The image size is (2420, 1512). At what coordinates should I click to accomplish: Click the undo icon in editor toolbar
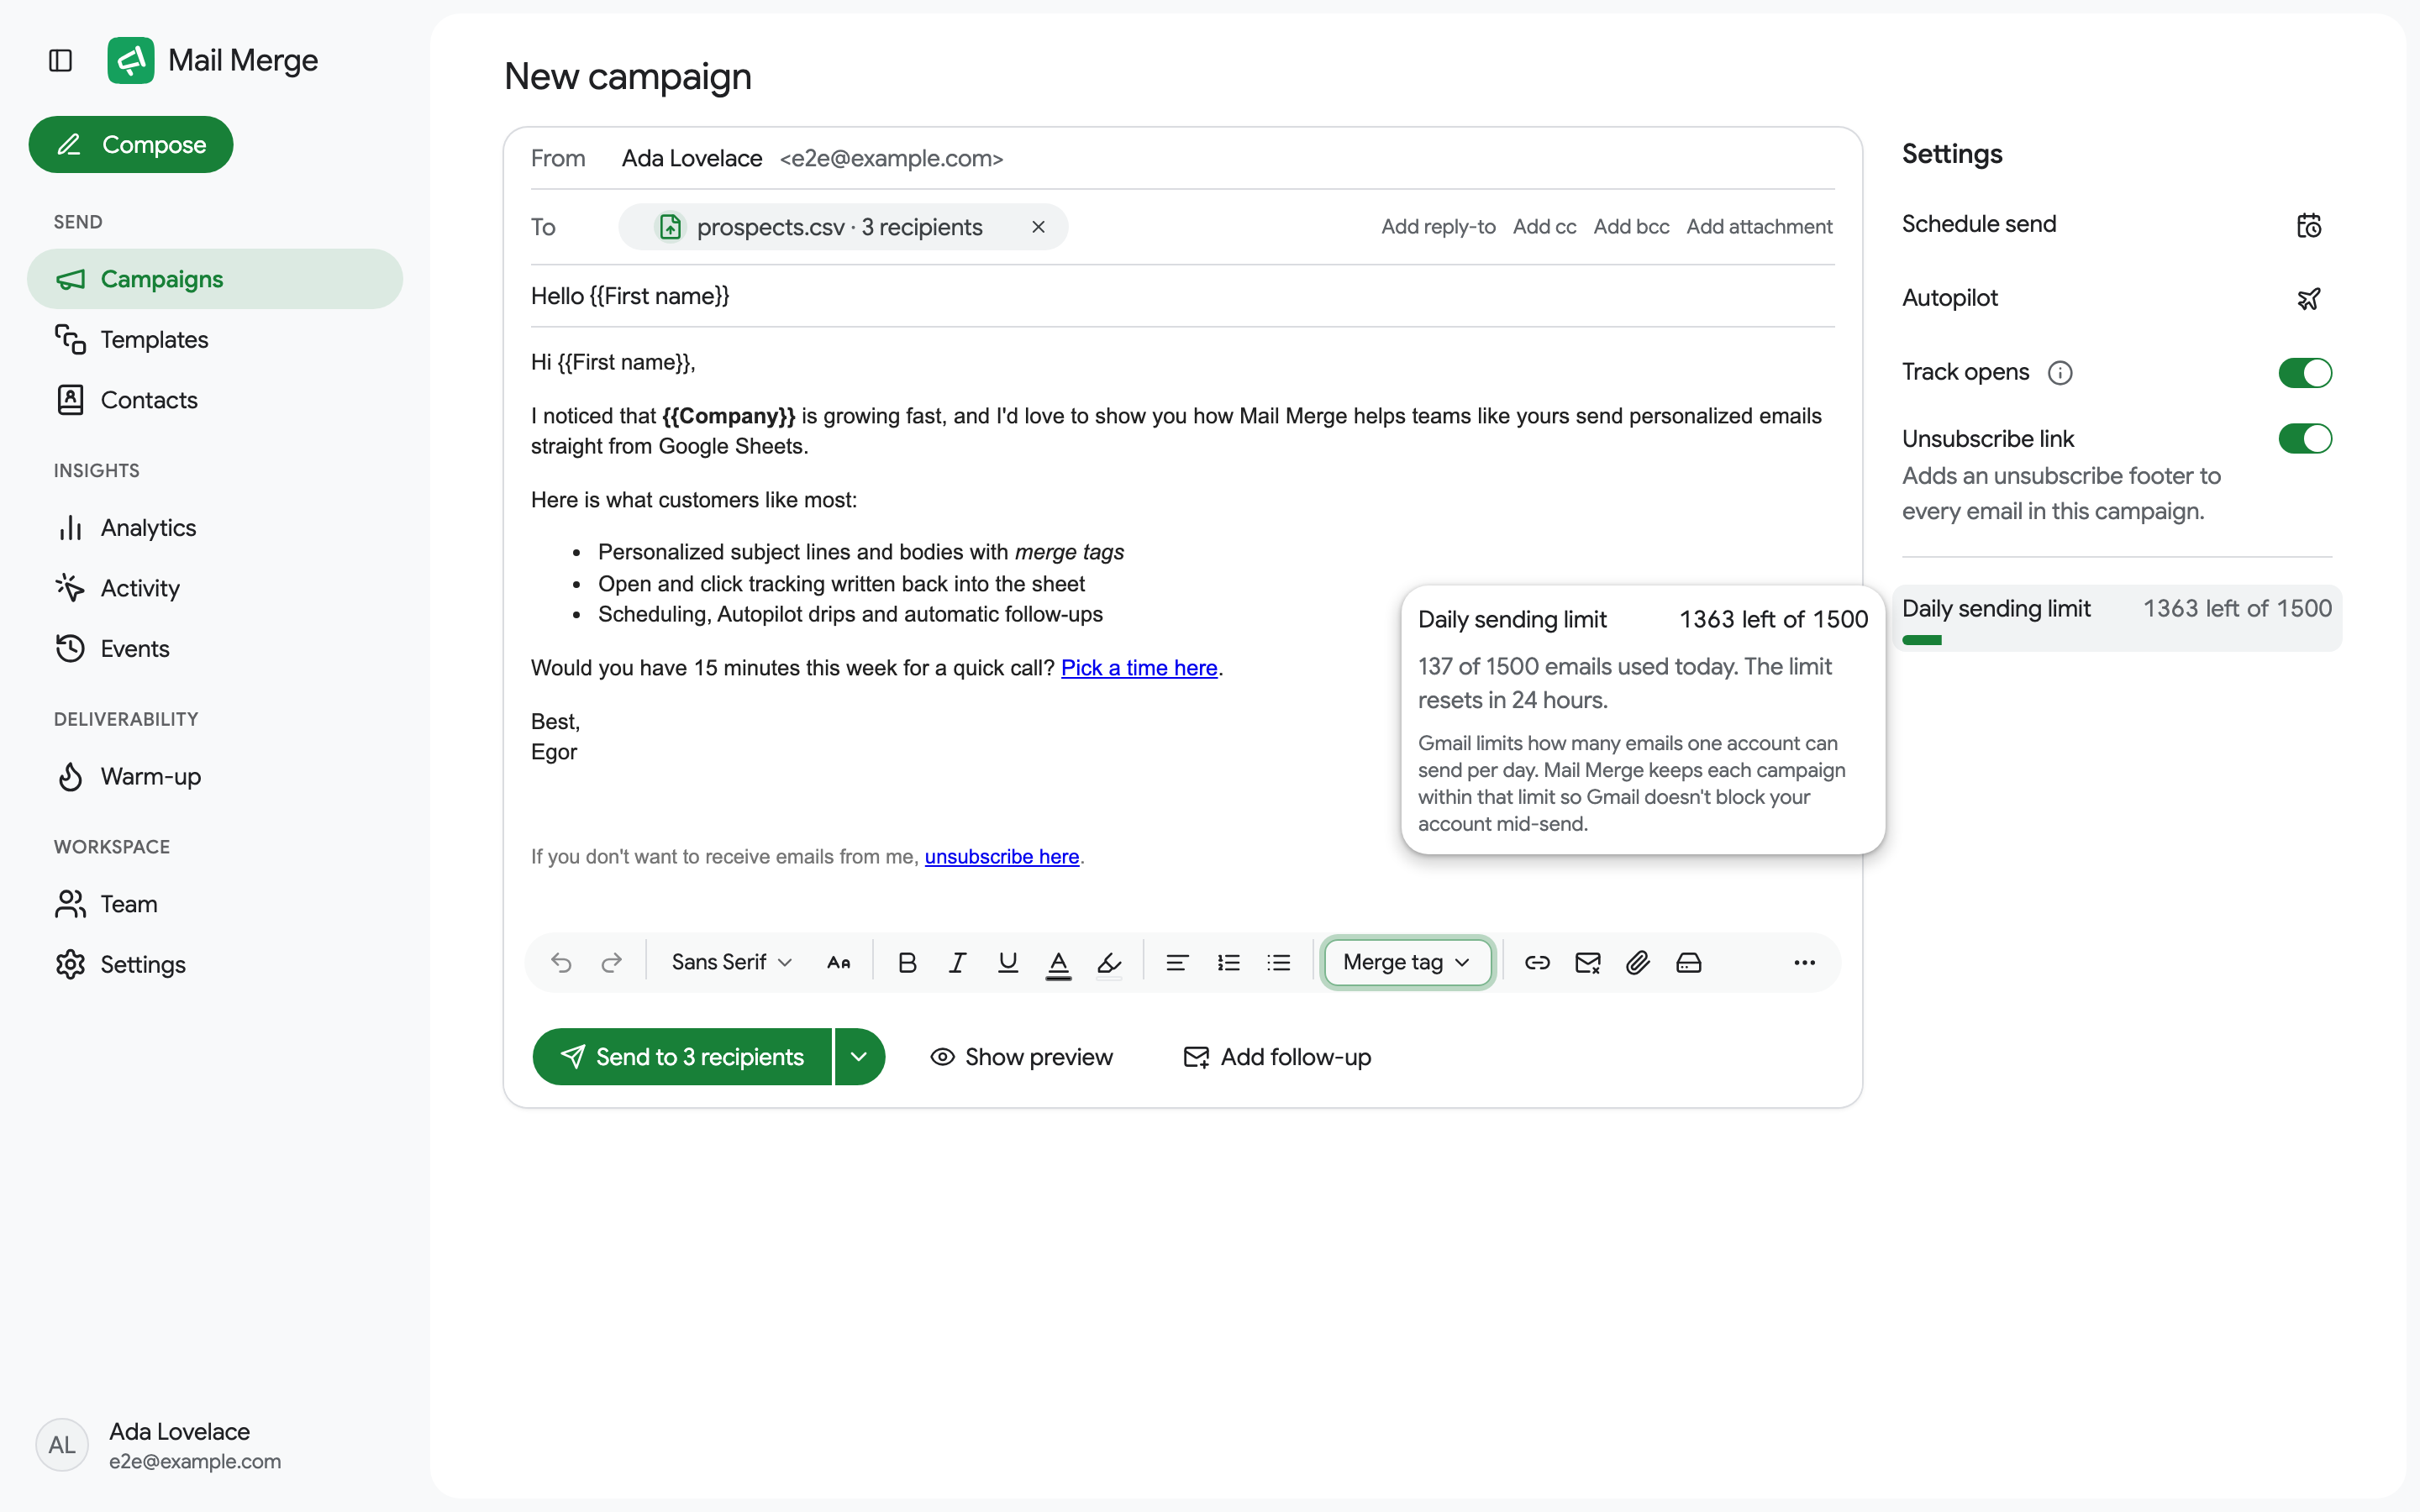point(561,962)
